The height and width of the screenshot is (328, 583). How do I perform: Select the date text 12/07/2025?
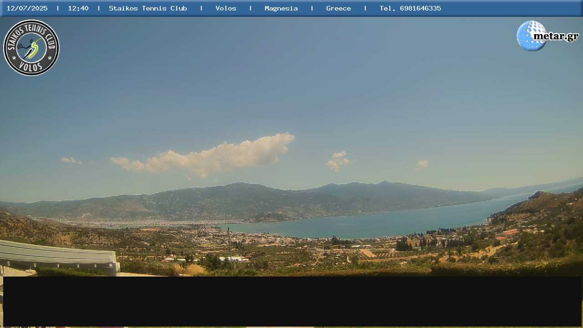pyautogui.click(x=27, y=8)
